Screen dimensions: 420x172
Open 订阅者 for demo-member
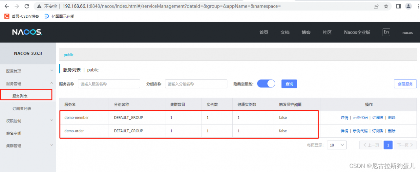pos(378,118)
